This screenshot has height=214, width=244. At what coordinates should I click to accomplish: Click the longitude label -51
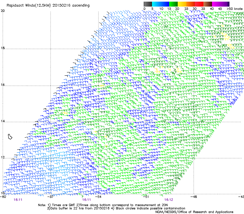click(146, 197)
